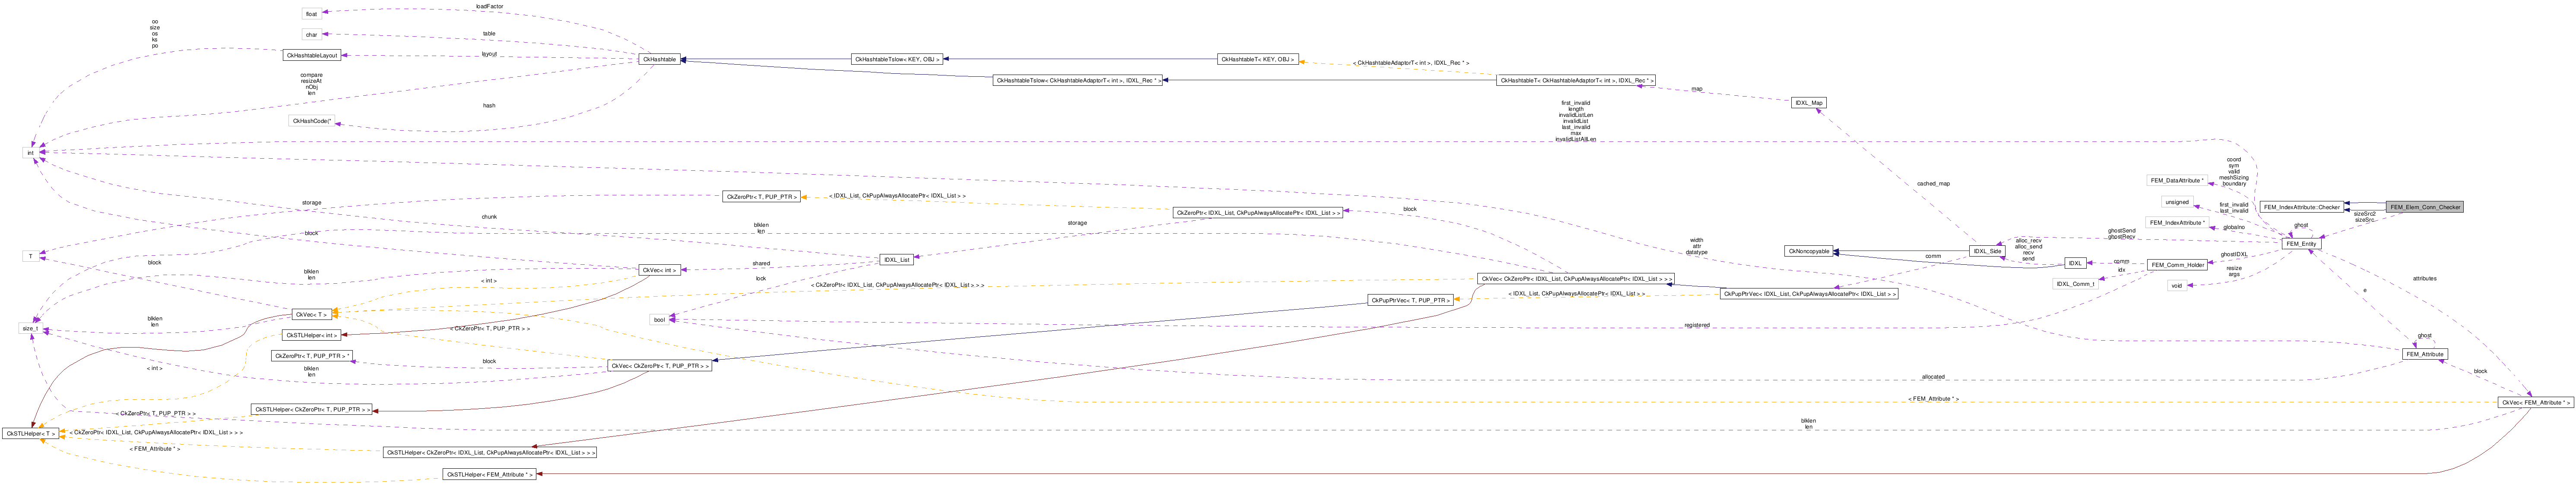Open the CkHashtableLayout node
Image resolution: width=2576 pixels, height=492 pixels.
(312, 55)
